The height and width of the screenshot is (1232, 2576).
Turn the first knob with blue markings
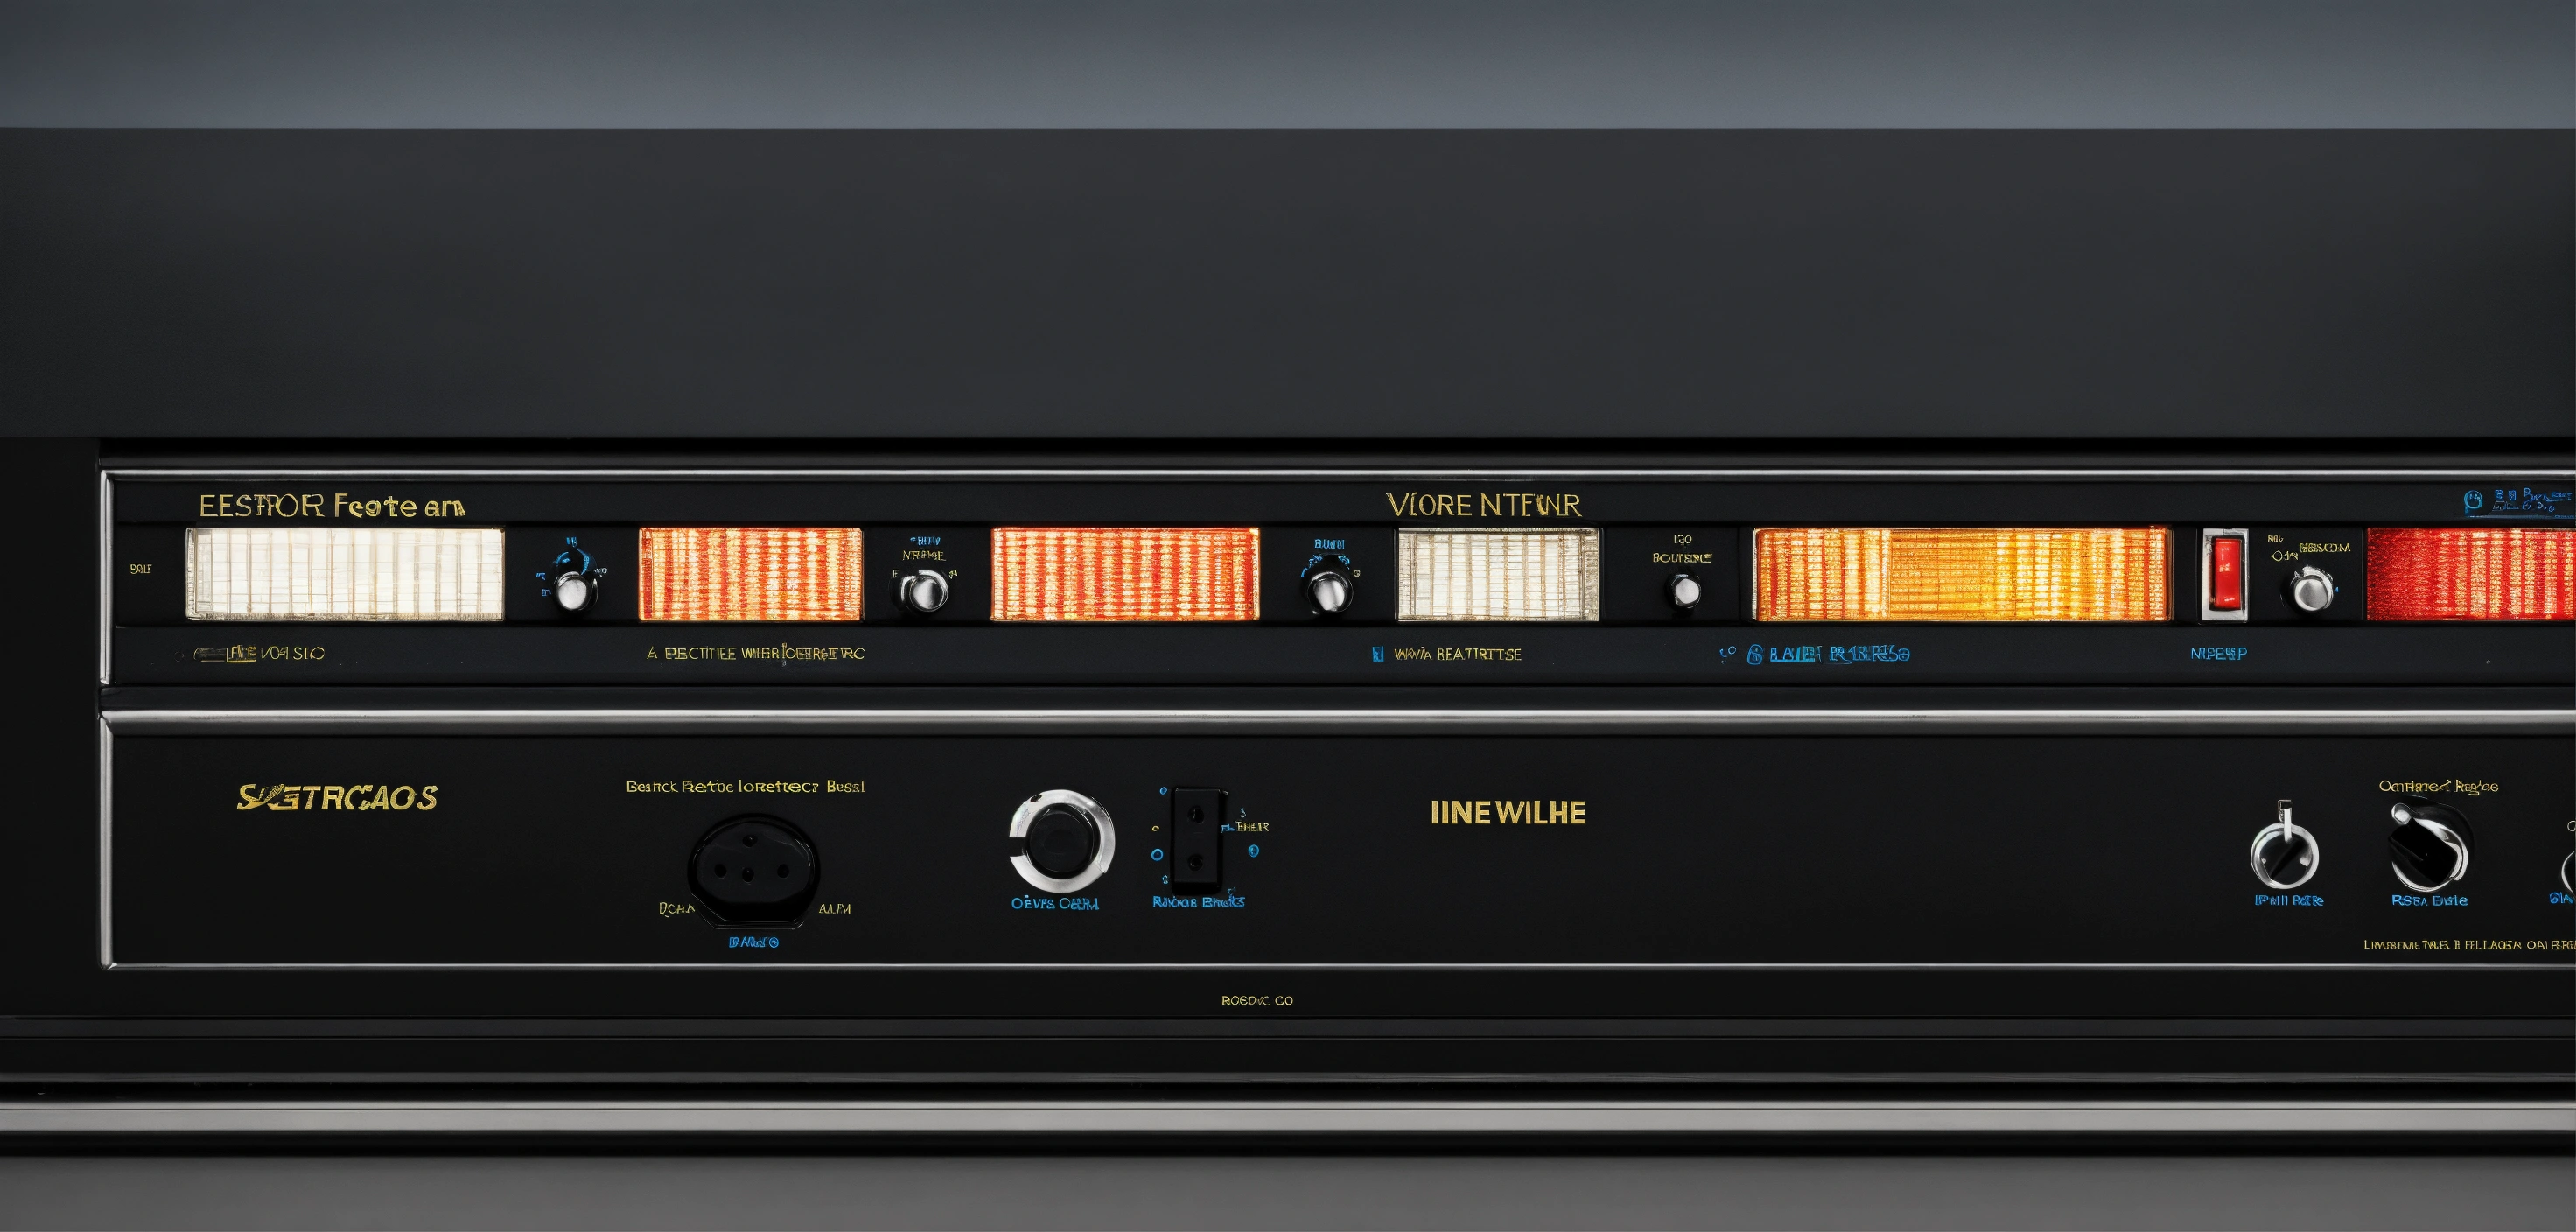pos(572,590)
